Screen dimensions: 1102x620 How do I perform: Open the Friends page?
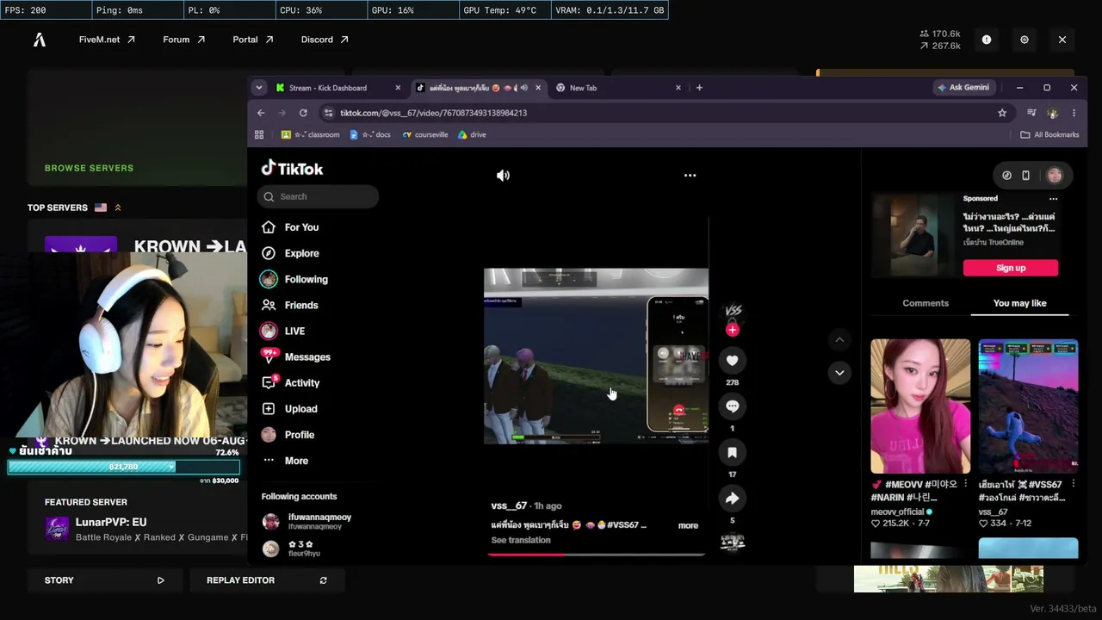[301, 305]
